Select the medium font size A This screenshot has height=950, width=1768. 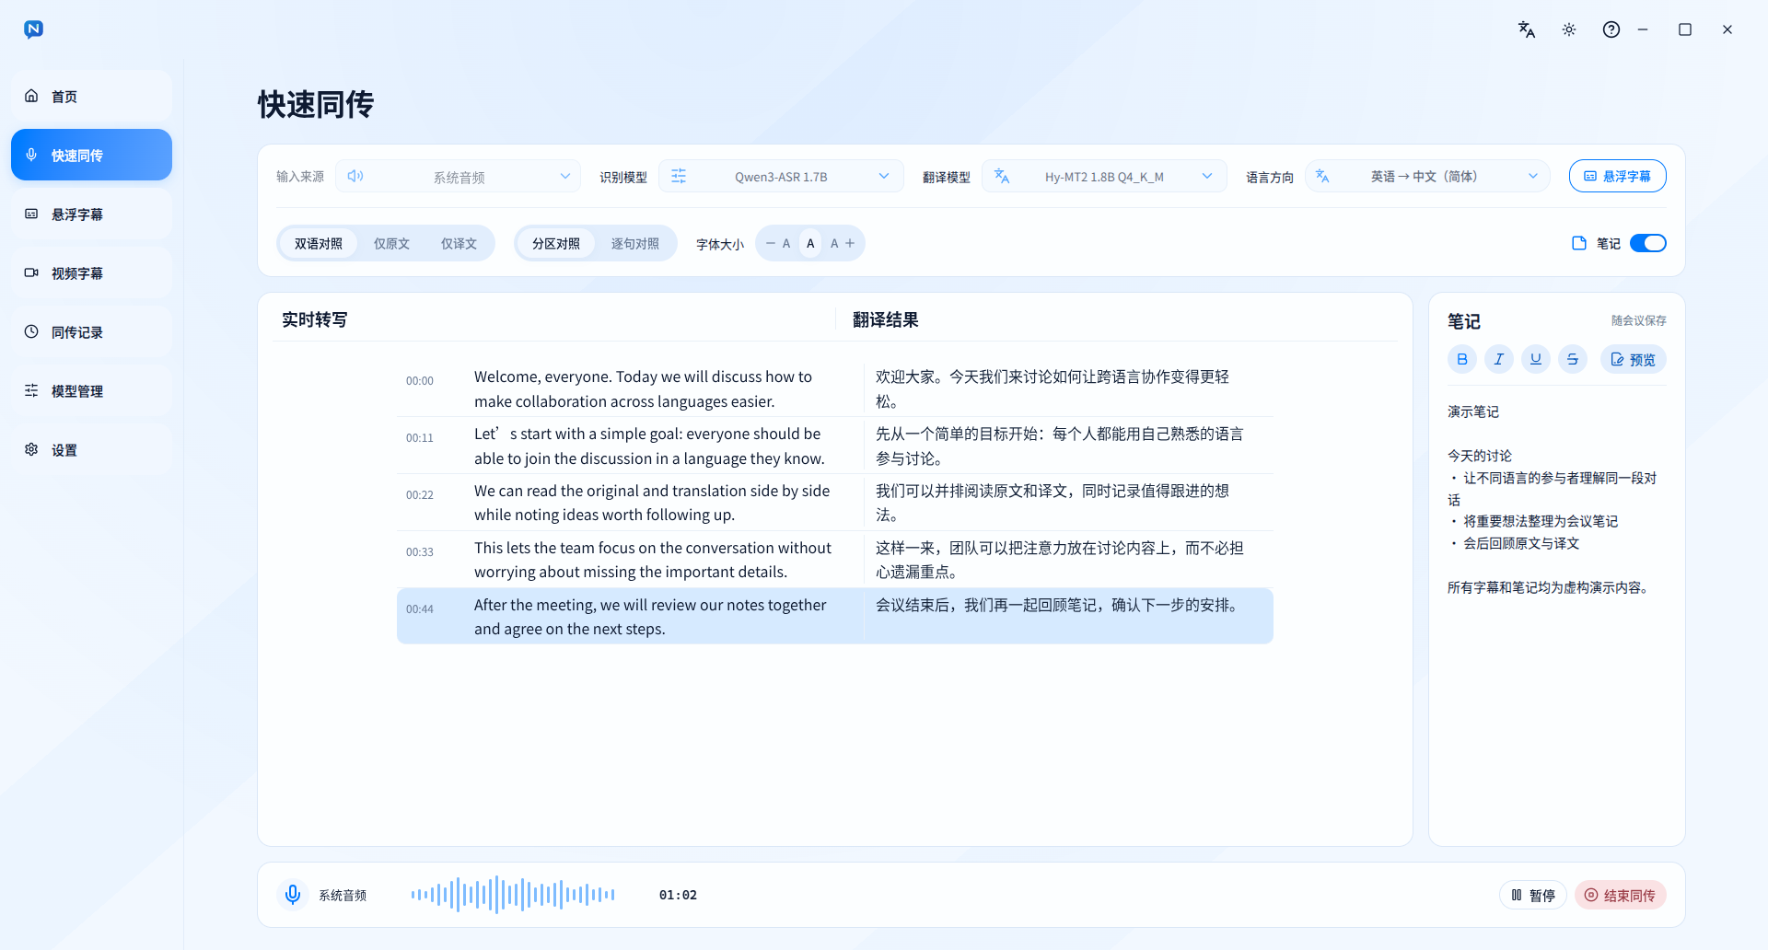click(x=810, y=244)
